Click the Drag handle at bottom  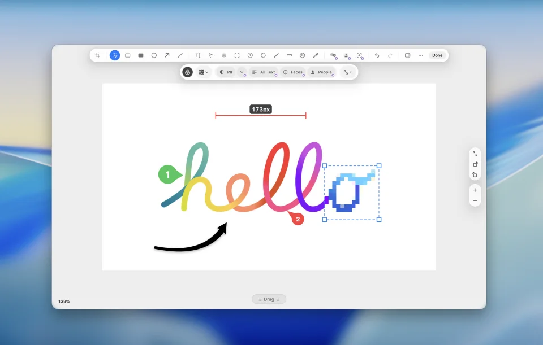coord(269,299)
